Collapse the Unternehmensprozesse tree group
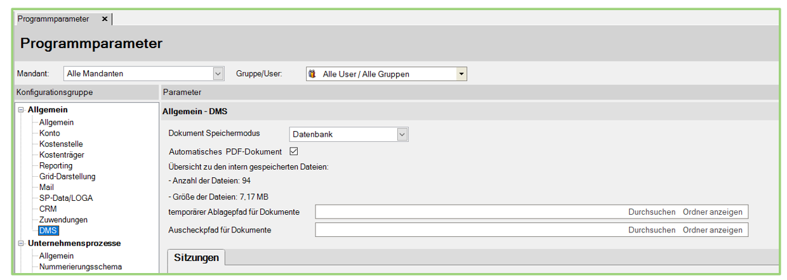This screenshot has height=280, width=787. click(21, 243)
